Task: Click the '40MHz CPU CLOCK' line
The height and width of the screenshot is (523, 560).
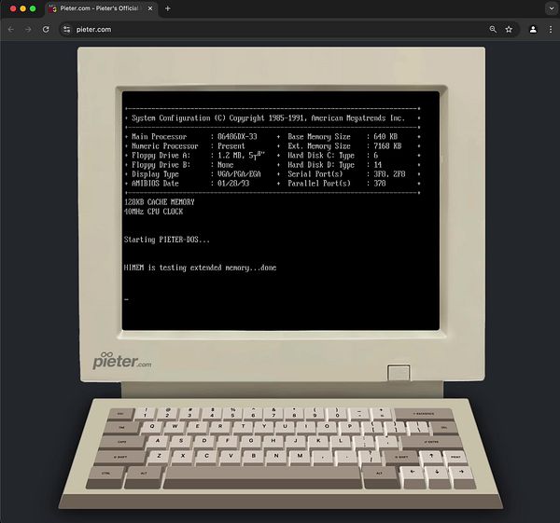Action: pos(153,212)
